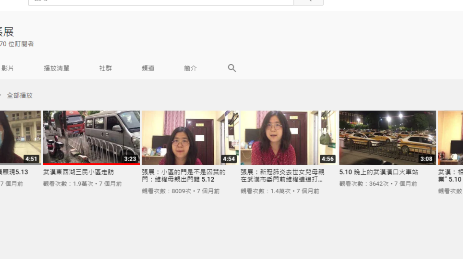
Task: Click the top search input field
Action: tap(161, 1)
